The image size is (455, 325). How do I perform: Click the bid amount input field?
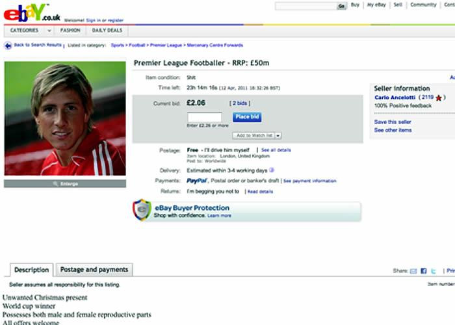click(x=204, y=117)
